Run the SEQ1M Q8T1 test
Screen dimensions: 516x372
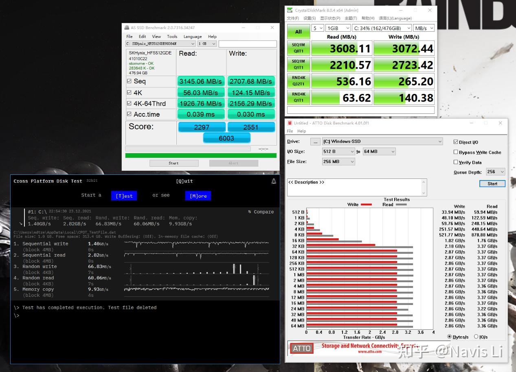(298, 48)
